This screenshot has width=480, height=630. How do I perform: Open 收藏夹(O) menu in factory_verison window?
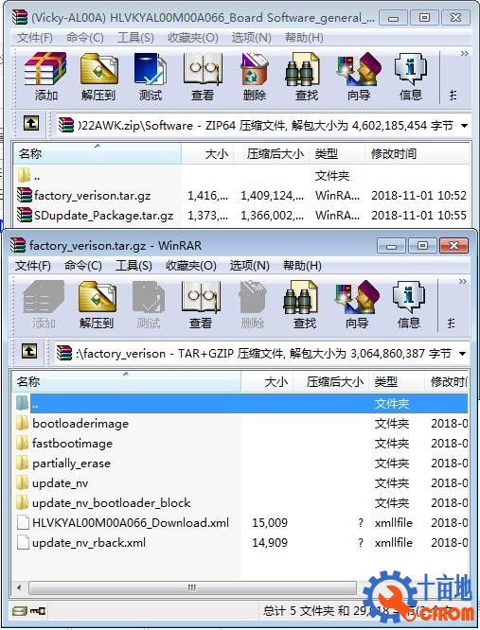point(191,266)
